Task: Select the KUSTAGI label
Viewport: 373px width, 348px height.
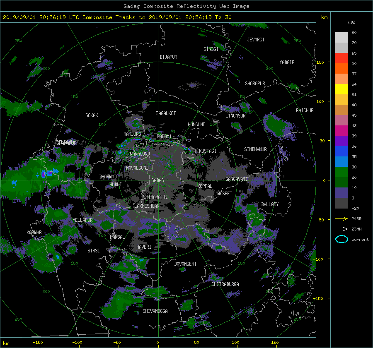Action: point(208,151)
